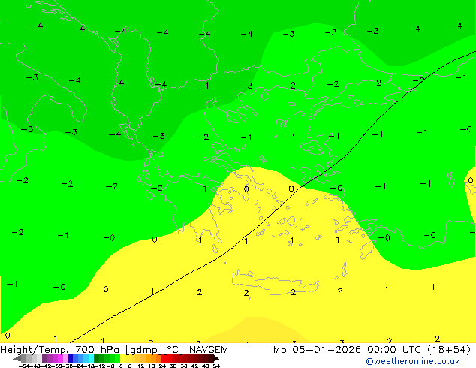The width and height of the screenshot is (476, 368).
Task: Click the legend label -54
Action: (24, 366)
